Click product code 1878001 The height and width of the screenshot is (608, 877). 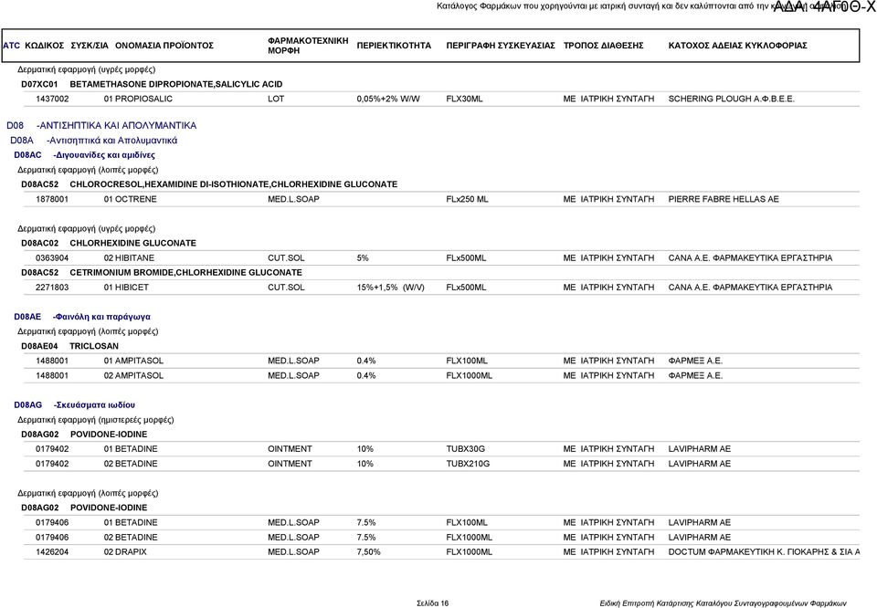point(52,199)
